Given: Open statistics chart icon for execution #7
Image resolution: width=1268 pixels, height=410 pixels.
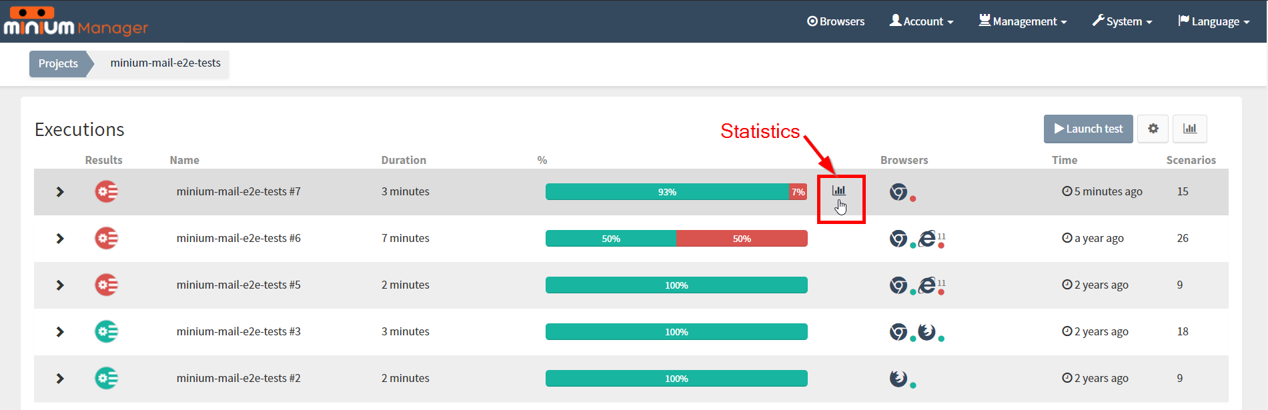Looking at the screenshot, I should (x=838, y=191).
